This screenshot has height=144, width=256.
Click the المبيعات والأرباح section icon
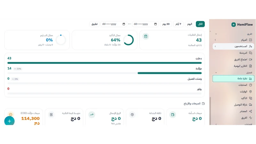tap(203, 103)
